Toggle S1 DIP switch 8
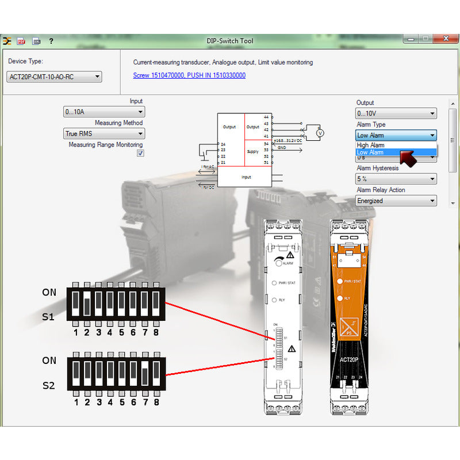460x460 pixels. [156, 304]
